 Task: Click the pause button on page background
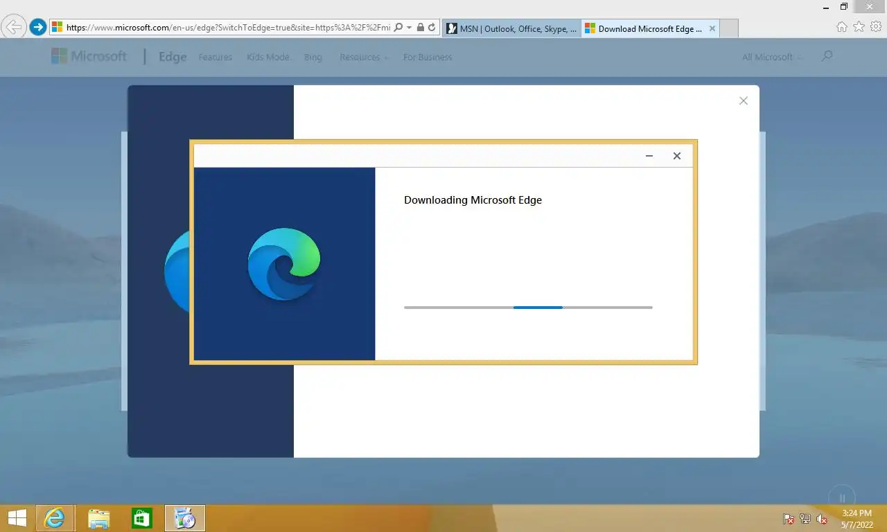click(x=842, y=497)
